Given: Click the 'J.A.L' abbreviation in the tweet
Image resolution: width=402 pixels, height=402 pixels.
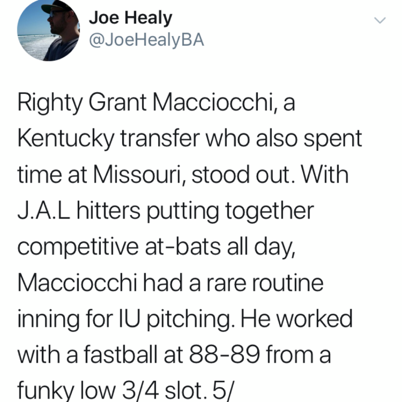Looking at the screenshot, I should (x=44, y=211).
